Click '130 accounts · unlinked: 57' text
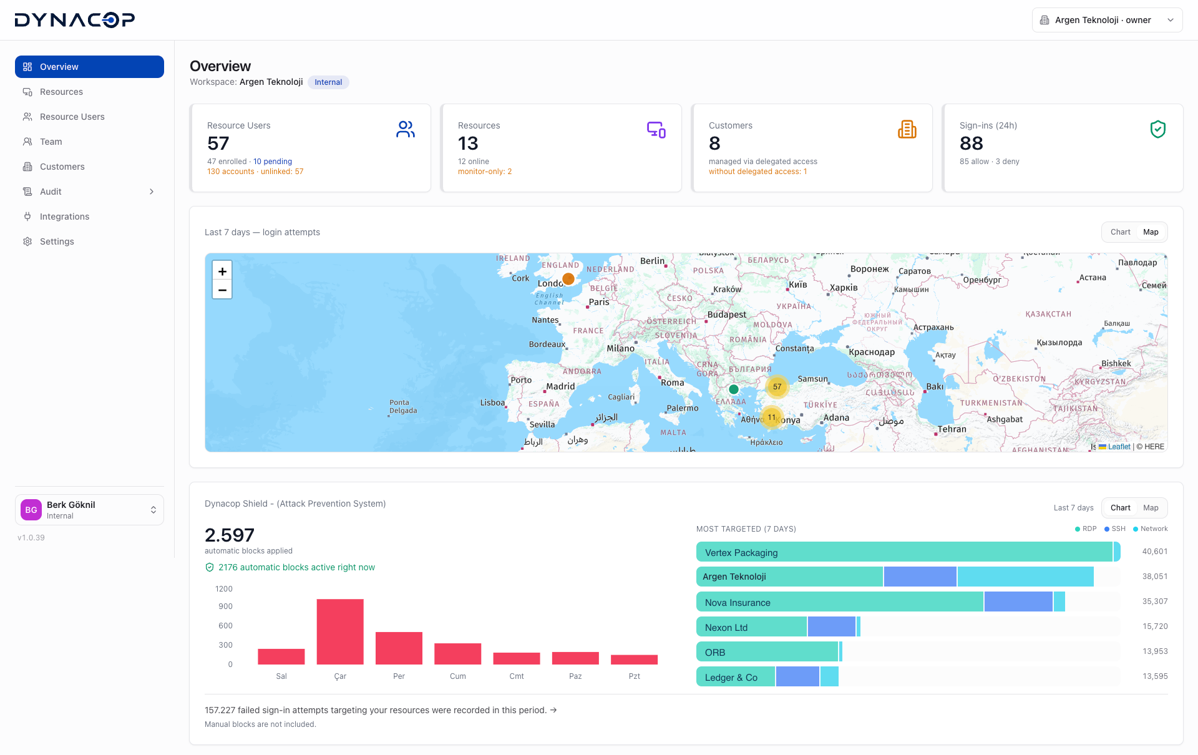This screenshot has width=1198, height=755. [x=255, y=172]
